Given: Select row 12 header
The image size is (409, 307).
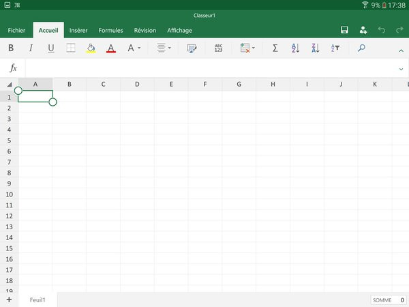Looking at the screenshot, I should tap(9, 216).
